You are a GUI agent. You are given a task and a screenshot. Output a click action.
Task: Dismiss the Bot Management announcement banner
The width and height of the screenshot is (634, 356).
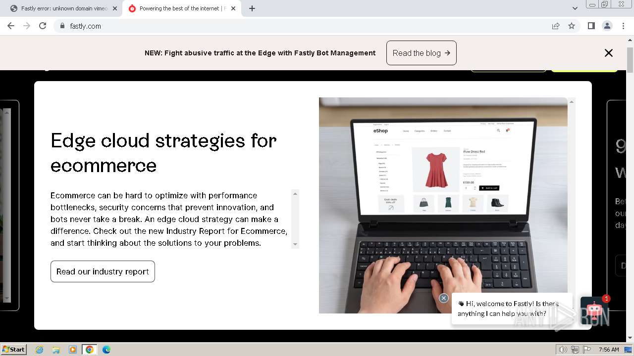609,53
